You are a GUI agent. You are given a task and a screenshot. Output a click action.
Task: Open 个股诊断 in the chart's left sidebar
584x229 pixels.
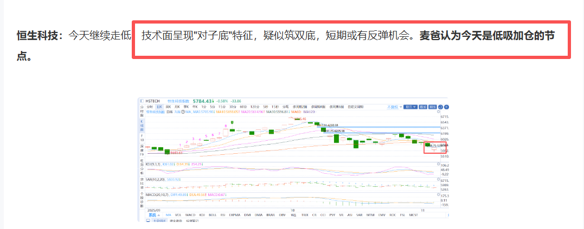[x=142, y=199]
